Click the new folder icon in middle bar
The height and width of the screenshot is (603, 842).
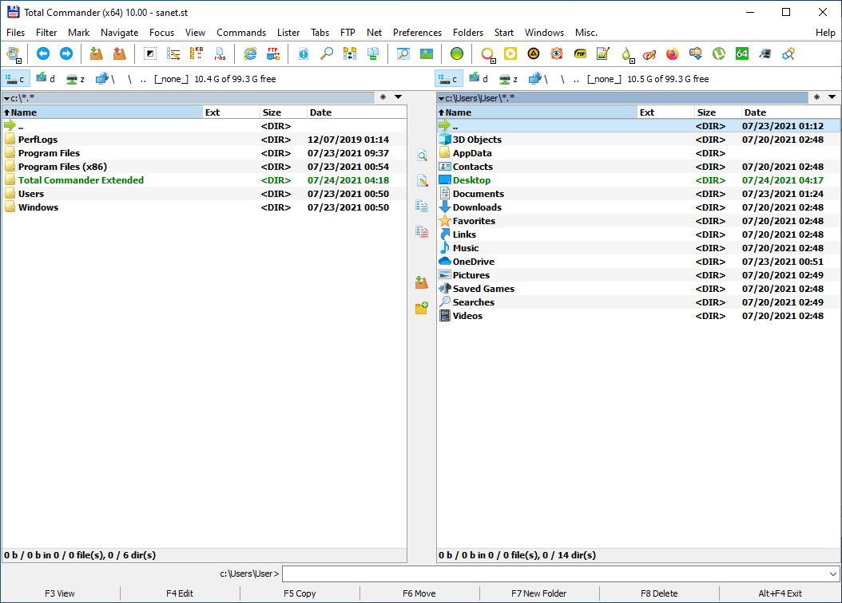point(422,308)
